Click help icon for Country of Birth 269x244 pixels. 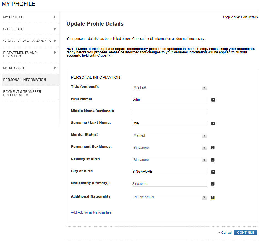(213, 160)
